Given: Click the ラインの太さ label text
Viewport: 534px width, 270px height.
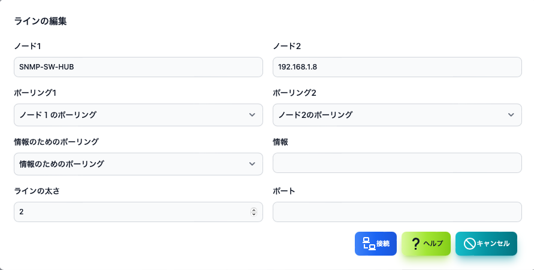Looking at the screenshot, I should pos(37,191).
